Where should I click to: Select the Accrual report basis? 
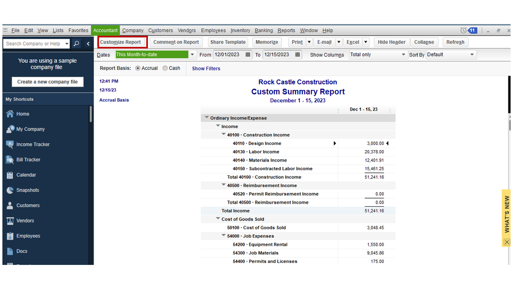tap(138, 68)
